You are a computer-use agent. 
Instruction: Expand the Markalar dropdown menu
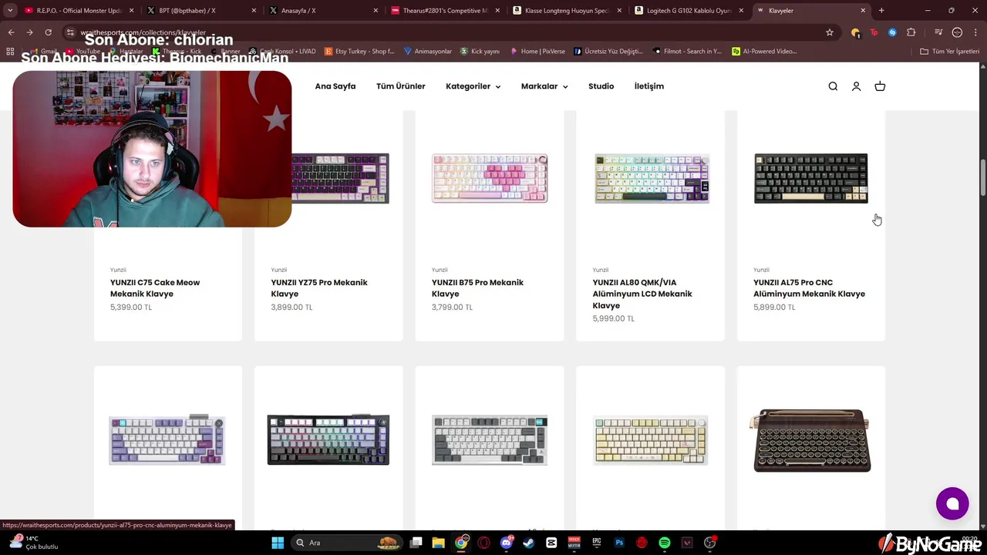pos(544,86)
